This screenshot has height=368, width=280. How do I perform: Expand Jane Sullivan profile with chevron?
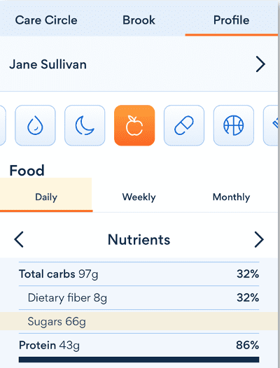[260, 64]
